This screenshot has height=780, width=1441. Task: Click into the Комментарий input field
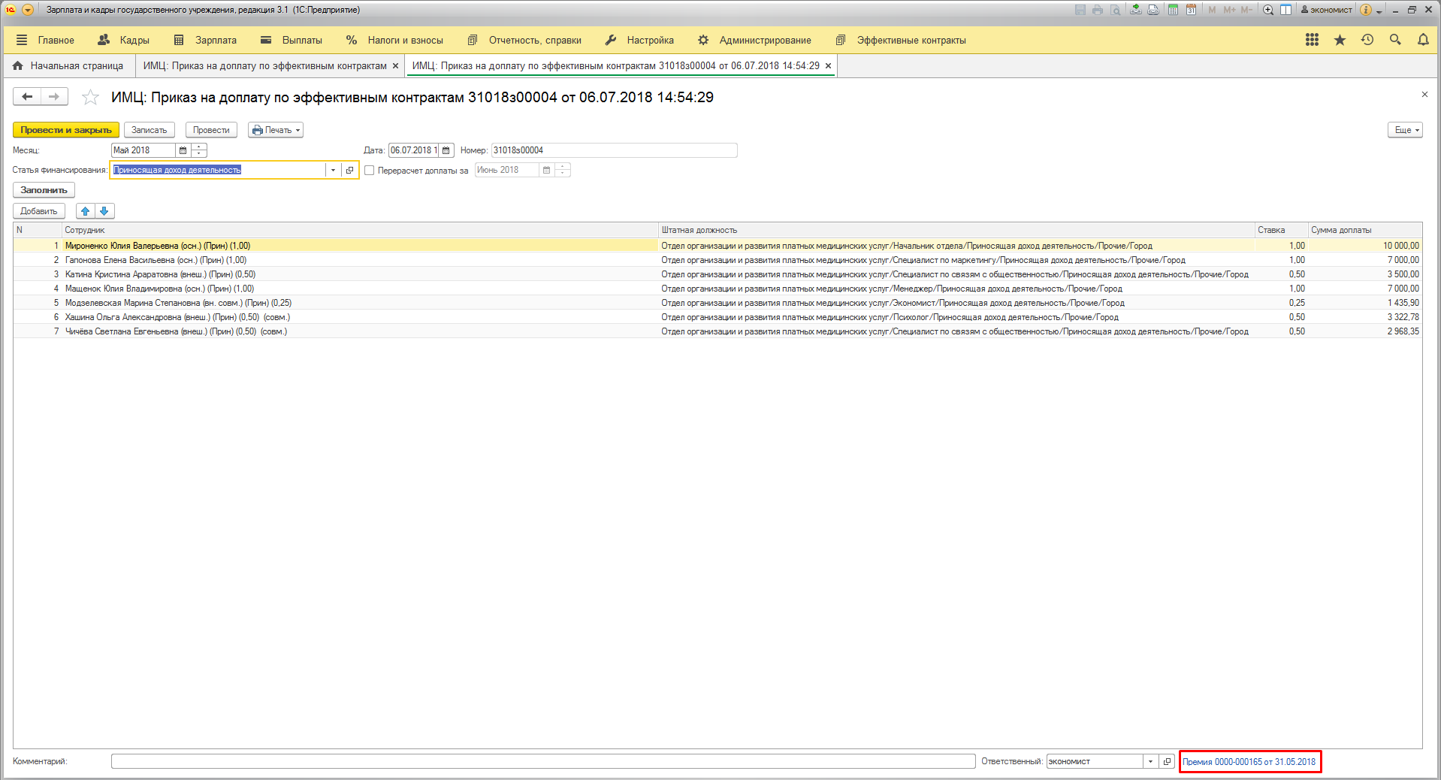point(542,762)
